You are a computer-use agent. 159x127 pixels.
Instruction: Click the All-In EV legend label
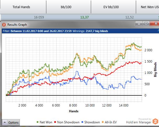pyautogui.click(x=111, y=122)
